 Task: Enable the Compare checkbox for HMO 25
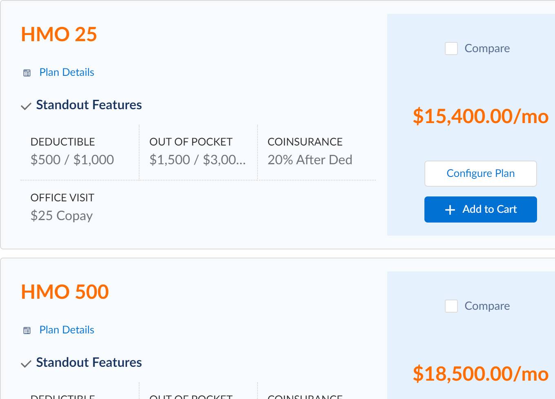pyautogui.click(x=451, y=48)
